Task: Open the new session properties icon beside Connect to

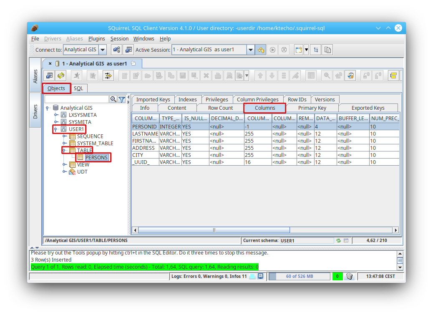Action: [117, 50]
